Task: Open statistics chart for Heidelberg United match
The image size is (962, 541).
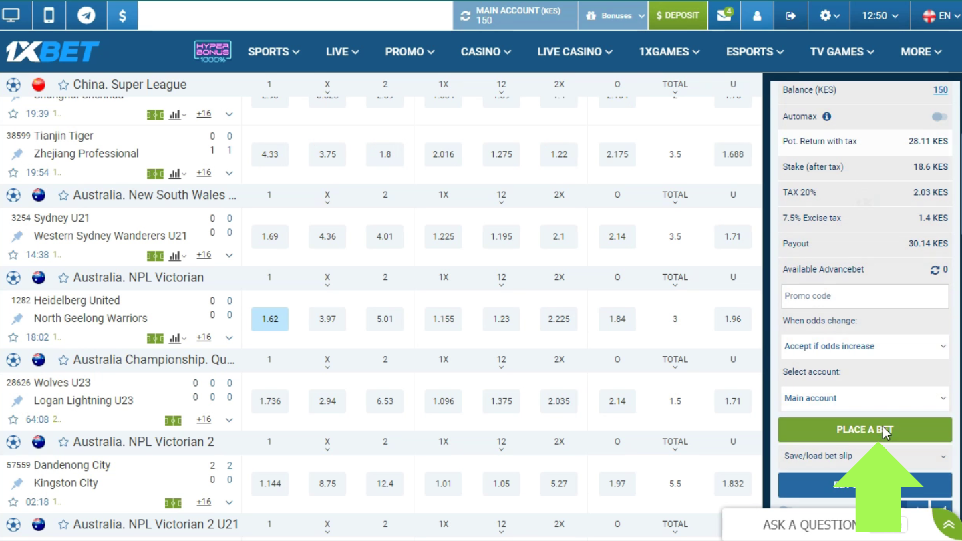Action: tap(175, 338)
